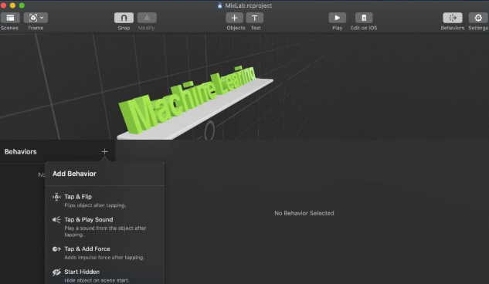Click the Modify tool icon
The height and width of the screenshot is (284, 489).
point(147,18)
